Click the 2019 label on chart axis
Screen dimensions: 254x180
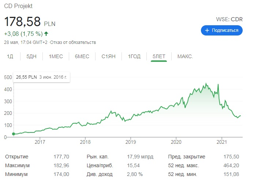pyautogui.click(x=131, y=142)
